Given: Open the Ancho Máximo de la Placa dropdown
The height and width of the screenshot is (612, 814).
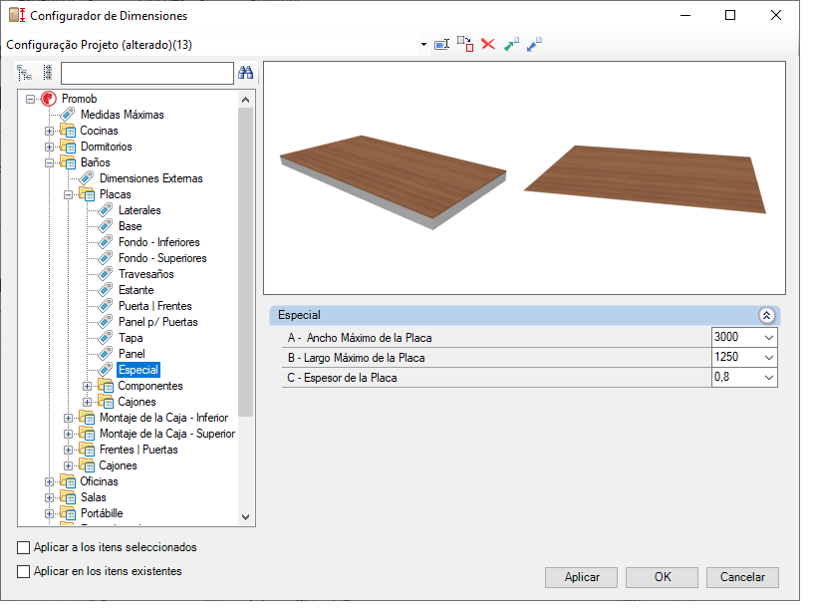Looking at the screenshot, I should [x=769, y=338].
